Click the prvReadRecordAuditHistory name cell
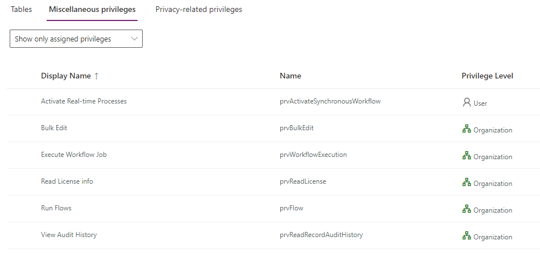 pos(321,235)
